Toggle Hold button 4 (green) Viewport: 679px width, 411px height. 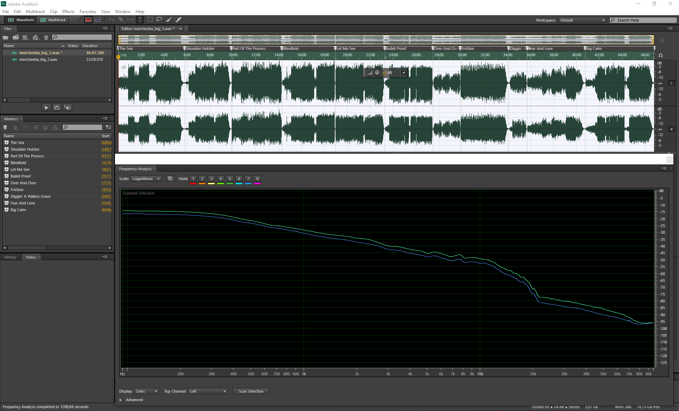(220, 179)
